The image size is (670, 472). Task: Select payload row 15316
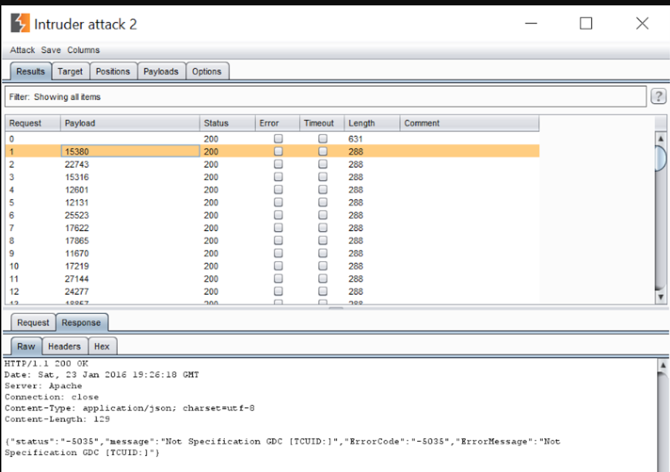272,177
